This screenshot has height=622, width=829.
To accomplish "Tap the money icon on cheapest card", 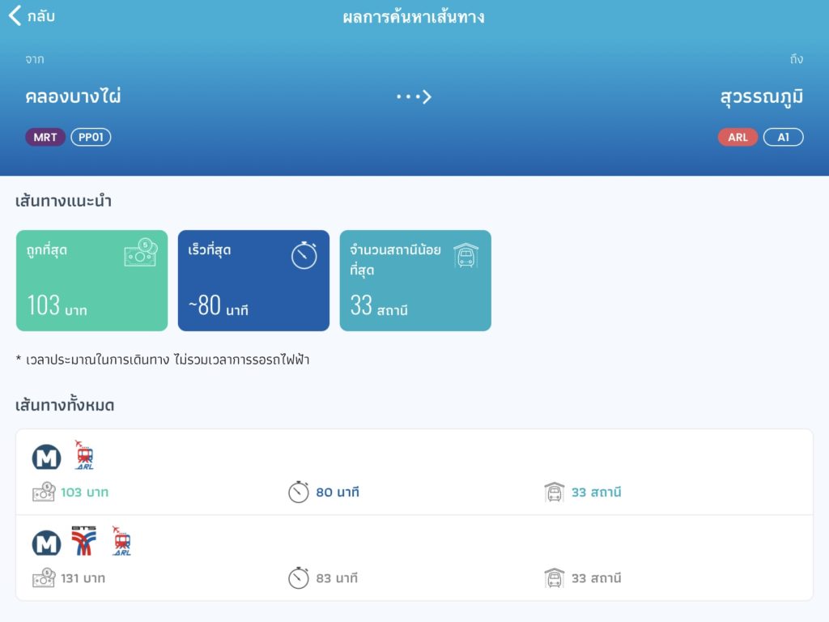I will [140, 253].
